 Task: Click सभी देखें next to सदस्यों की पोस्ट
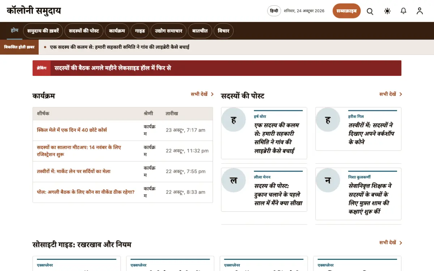tap(391, 94)
